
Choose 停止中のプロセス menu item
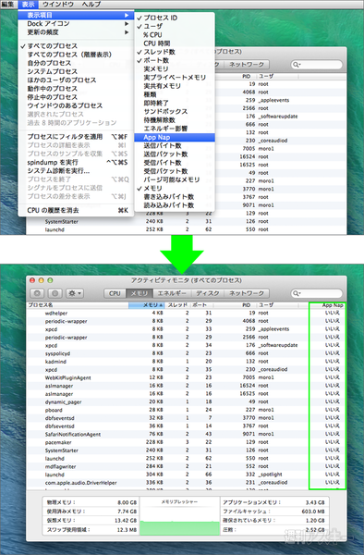click(x=76, y=97)
